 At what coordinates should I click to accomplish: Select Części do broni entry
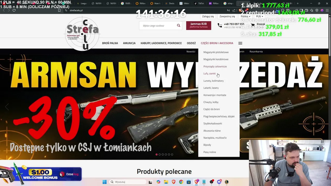212,109
